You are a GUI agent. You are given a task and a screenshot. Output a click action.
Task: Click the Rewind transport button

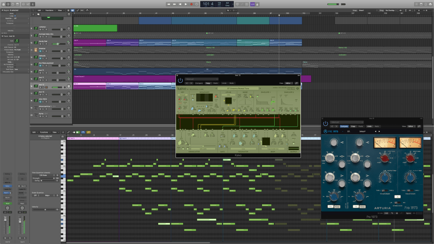click(x=169, y=4)
